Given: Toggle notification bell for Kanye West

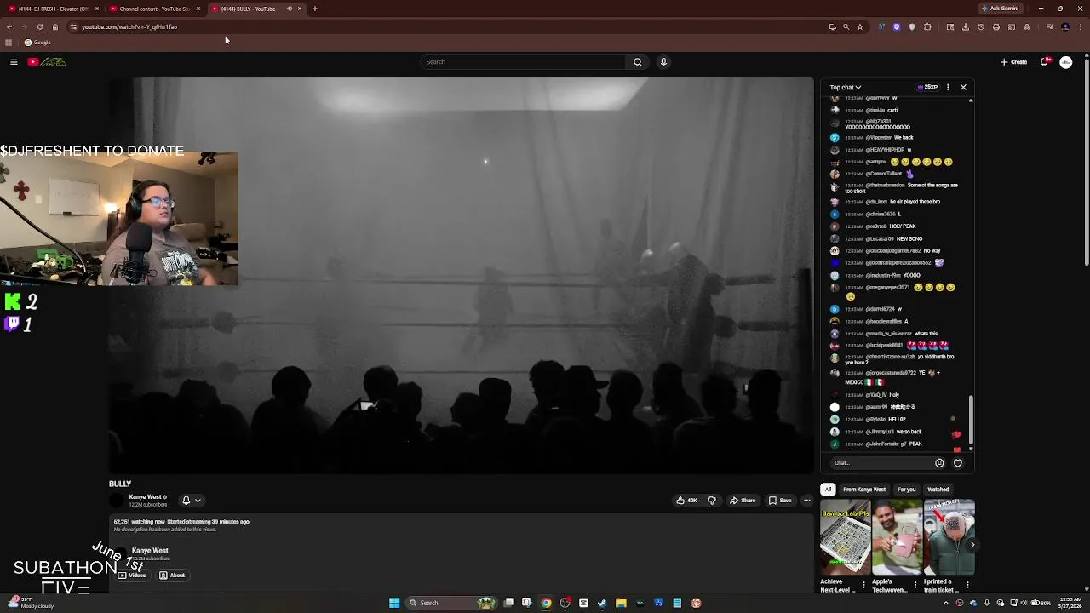Looking at the screenshot, I should pos(186,501).
